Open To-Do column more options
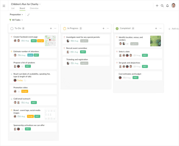Screen dimensions: 179x146 (x=55, y=28)
